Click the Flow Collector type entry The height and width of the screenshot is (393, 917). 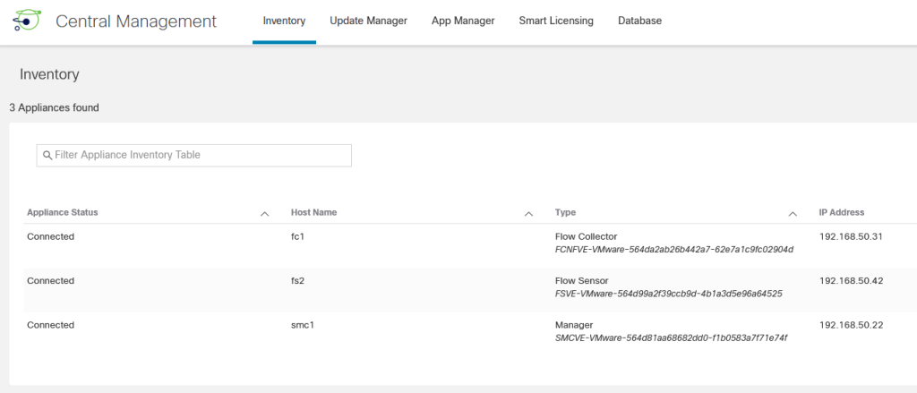[x=586, y=237]
